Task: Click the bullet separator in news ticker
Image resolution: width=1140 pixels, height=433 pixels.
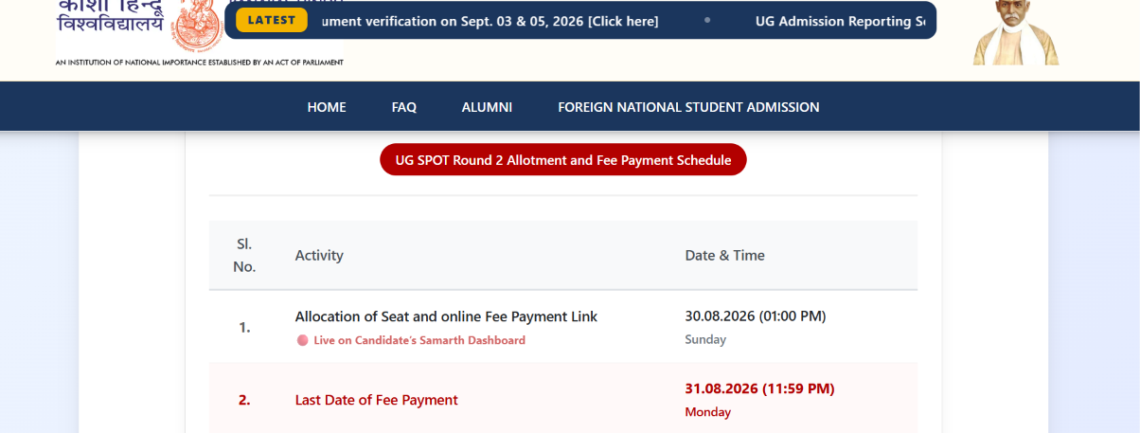Action: click(707, 21)
